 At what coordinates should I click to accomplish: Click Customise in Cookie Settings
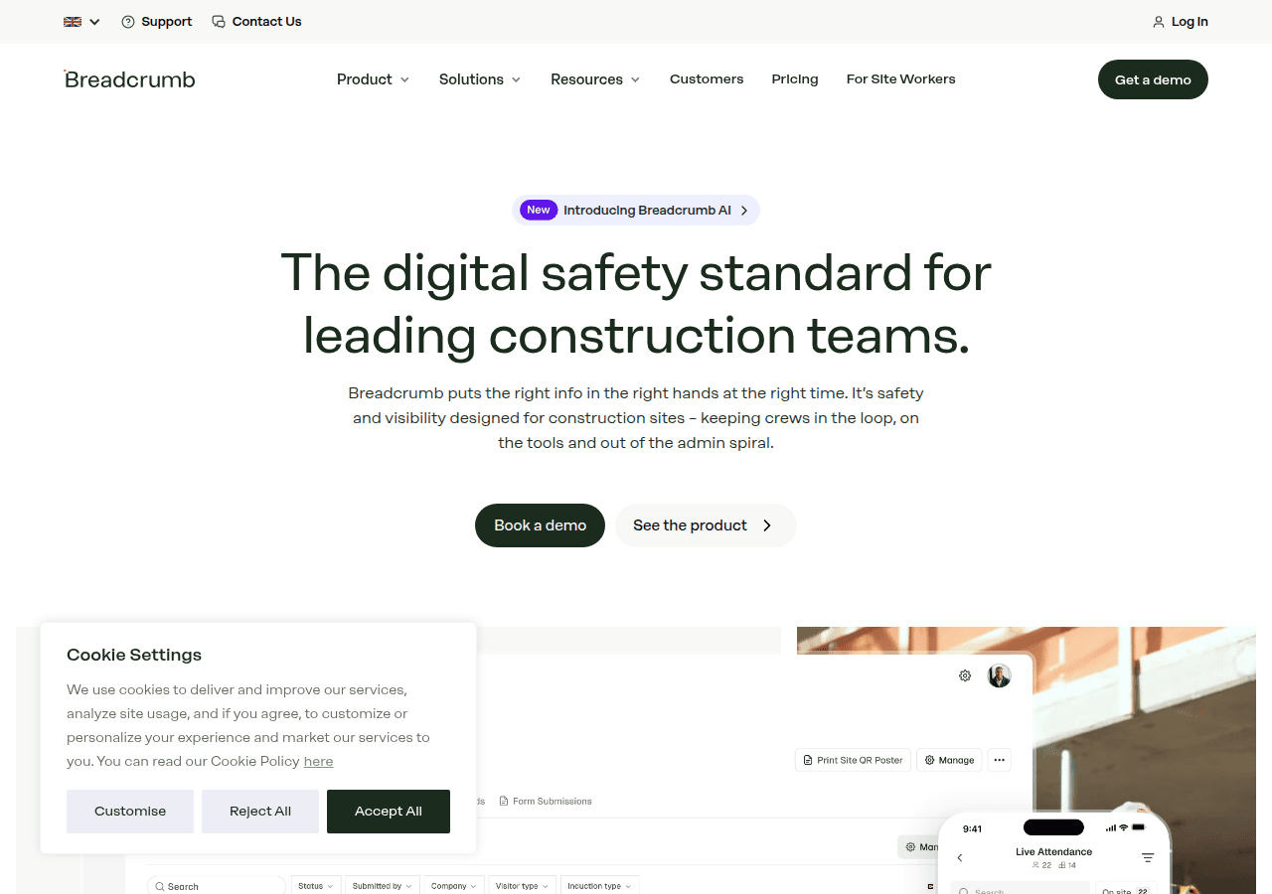pos(130,812)
